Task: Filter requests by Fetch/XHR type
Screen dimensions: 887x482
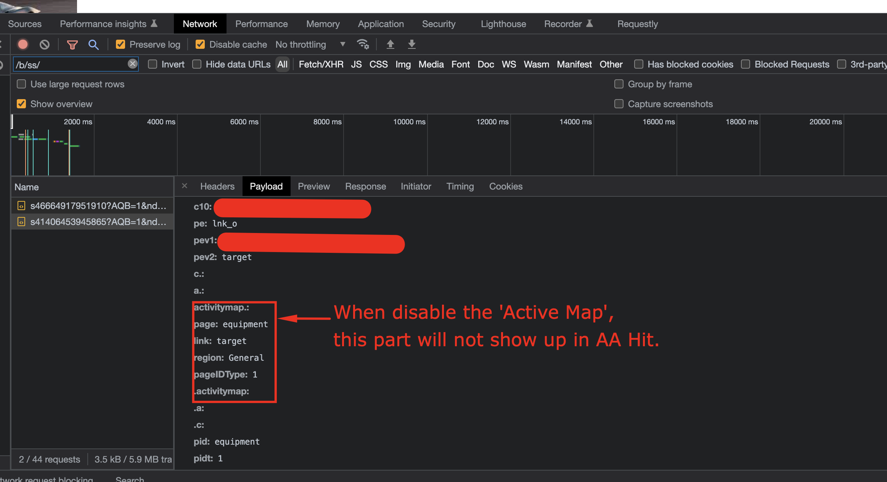Action: 321,64
